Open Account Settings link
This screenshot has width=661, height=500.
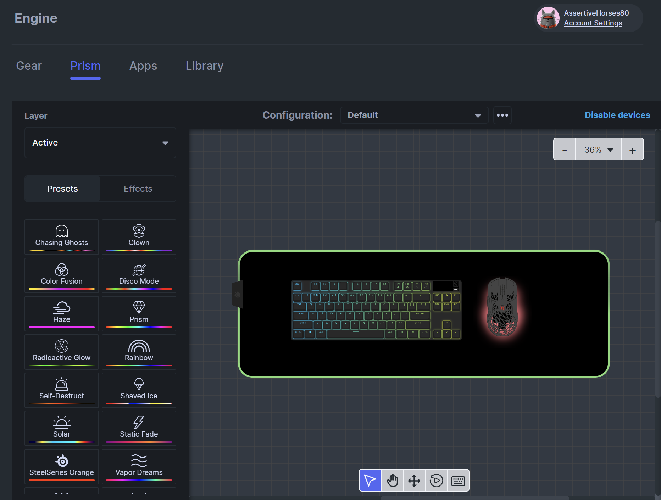(593, 23)
